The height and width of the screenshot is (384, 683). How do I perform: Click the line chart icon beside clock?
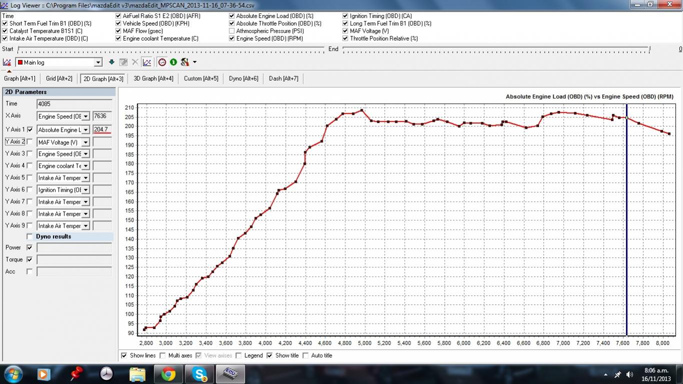(147, 62)
